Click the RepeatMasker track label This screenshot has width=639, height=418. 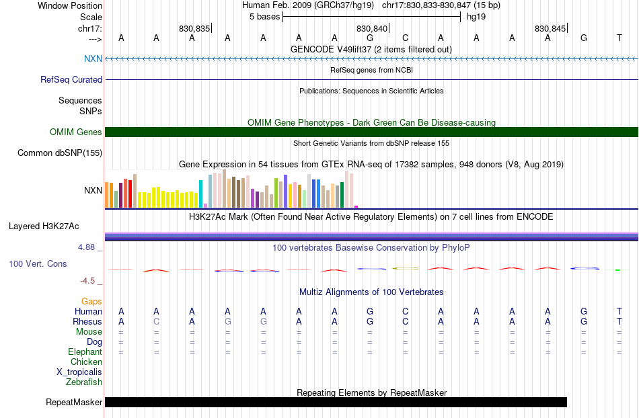tap(74, 402)
